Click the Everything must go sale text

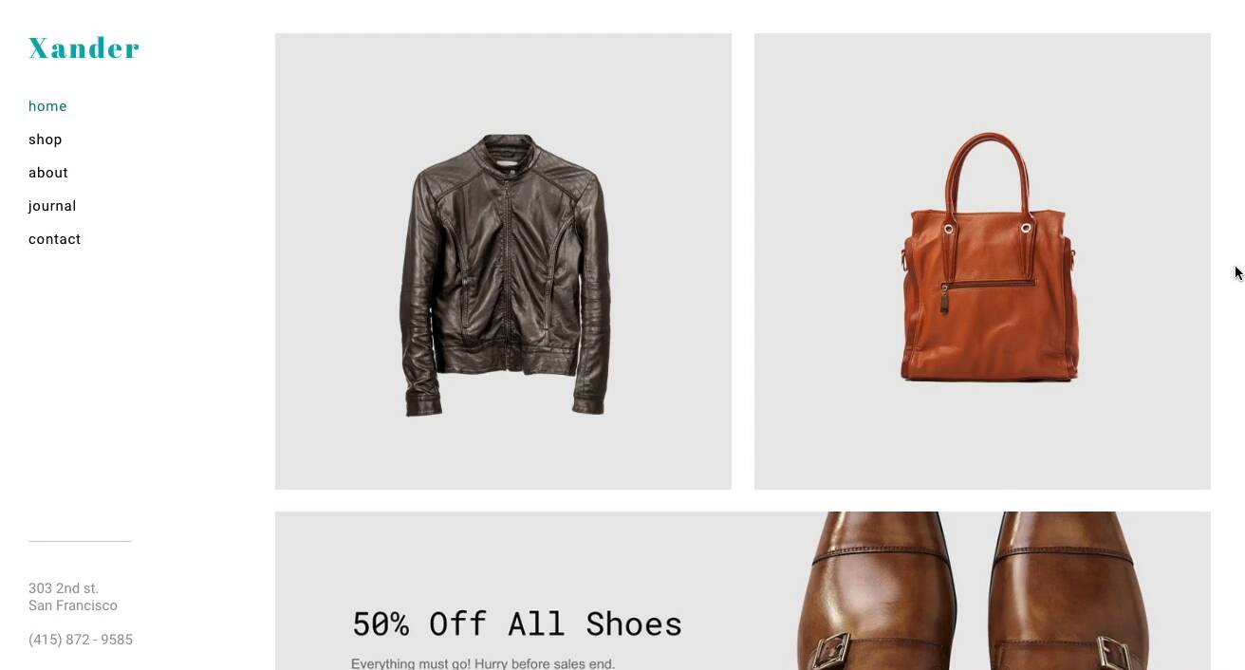pyautogui.click(x=483, y=663)
